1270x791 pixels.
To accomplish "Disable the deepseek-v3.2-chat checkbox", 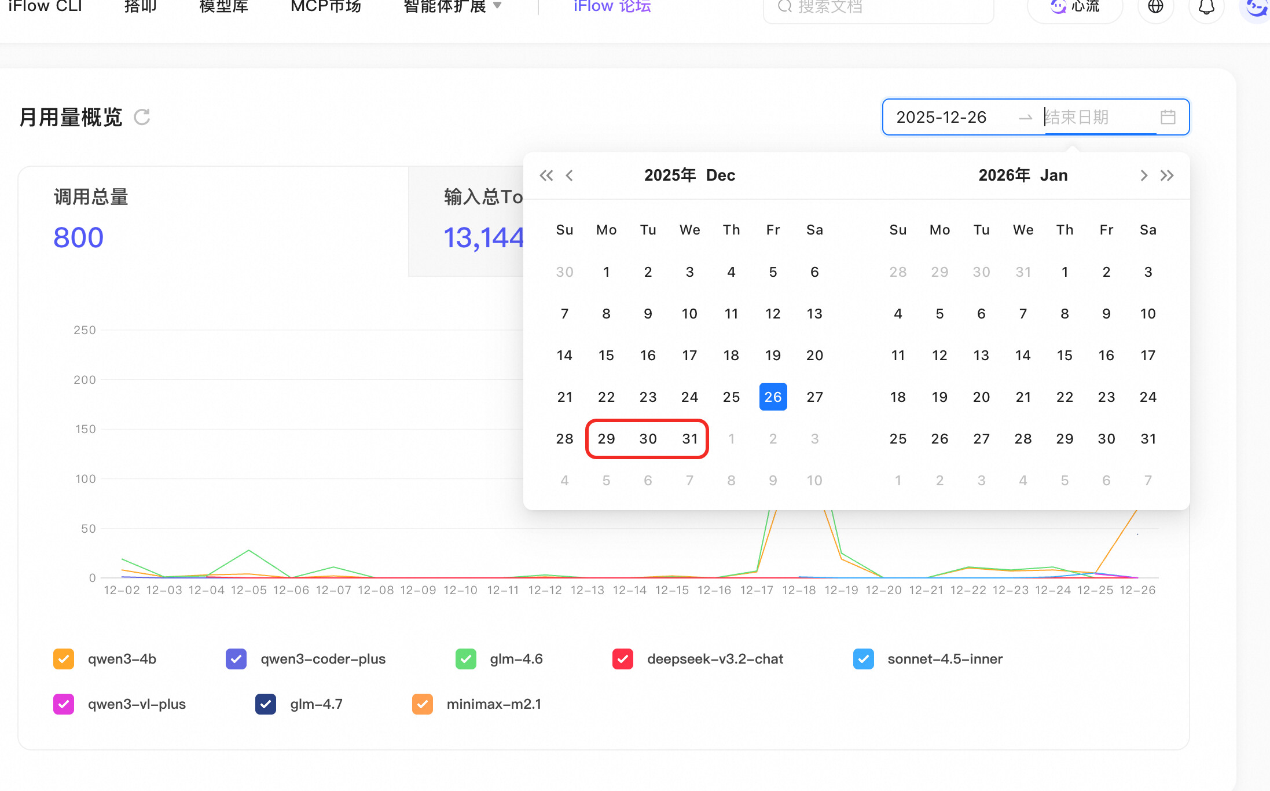I will click(623, 659).
